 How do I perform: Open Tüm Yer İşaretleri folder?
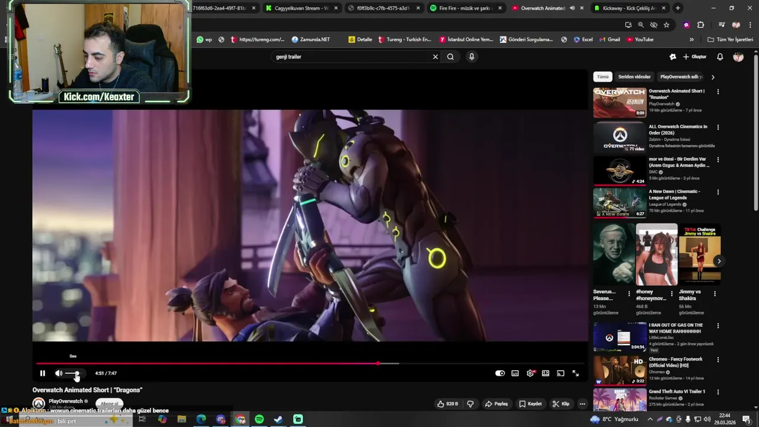point(730,40)
